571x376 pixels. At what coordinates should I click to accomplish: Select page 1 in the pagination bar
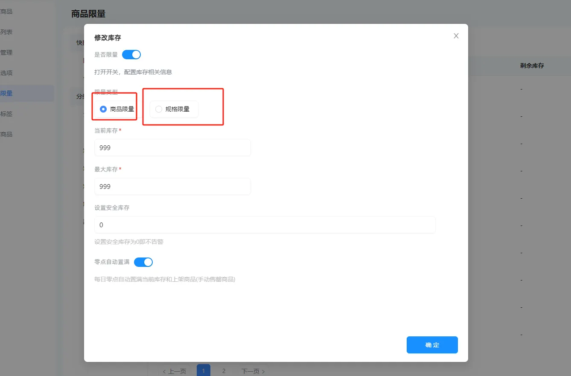click(x=204, y=370)
